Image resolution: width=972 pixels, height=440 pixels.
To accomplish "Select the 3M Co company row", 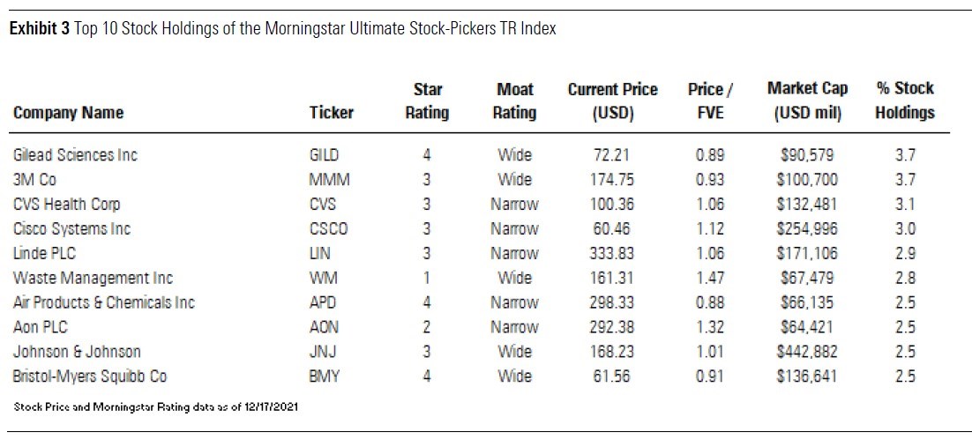I will 34,180.
